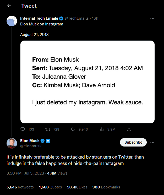Click the 8:50 PM Jul 5, 2023 timestamp
This screenshot has height=195, width=164.
pyautogui.click(x=25, y=173)
